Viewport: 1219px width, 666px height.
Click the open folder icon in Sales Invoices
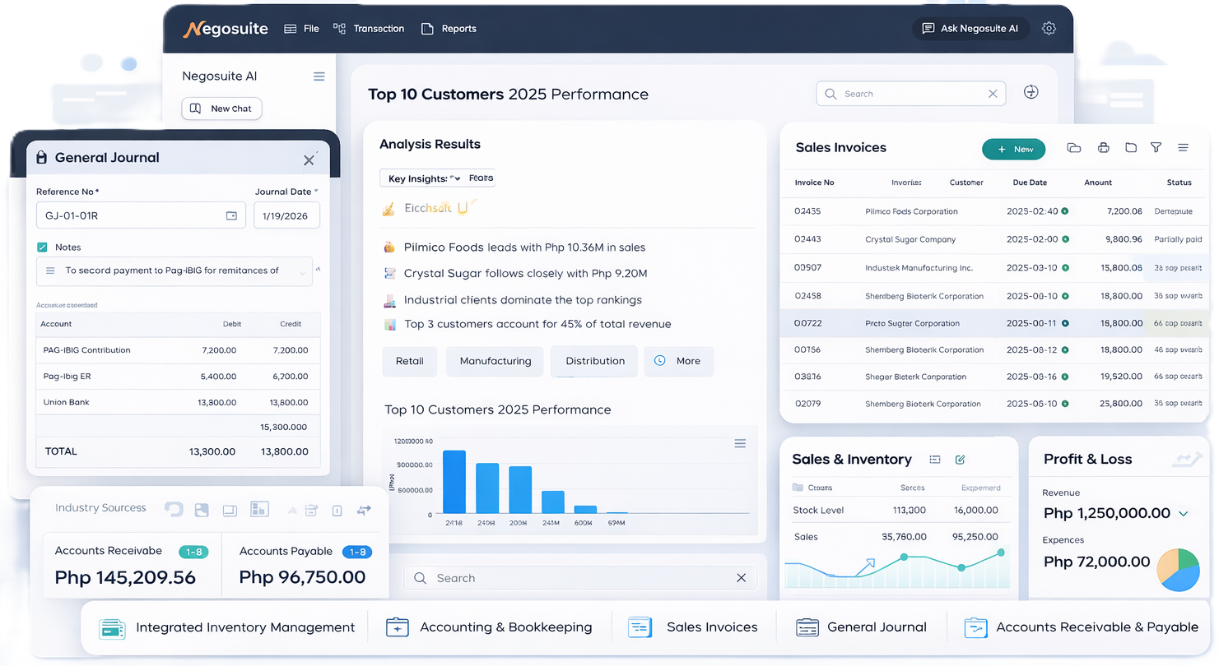click(x=1073, y=148)
